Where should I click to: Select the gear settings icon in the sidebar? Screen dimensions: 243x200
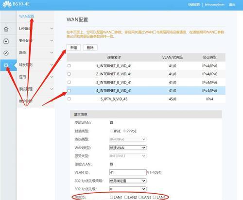point(6,65)
